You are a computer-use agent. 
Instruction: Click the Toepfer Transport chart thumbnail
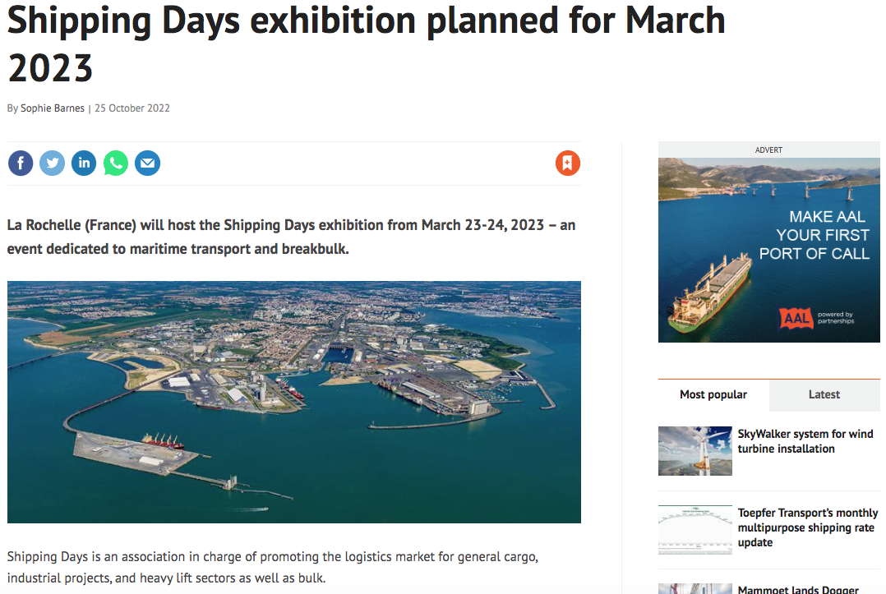pyautogui.click(x=695, y=530)
